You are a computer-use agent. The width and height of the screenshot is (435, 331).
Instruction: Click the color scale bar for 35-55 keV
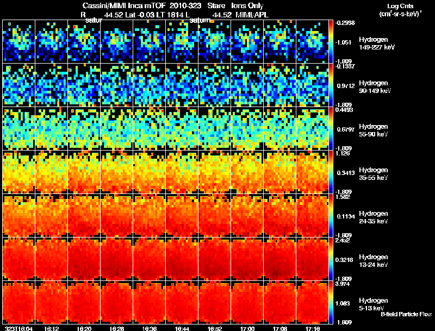(x=331, y=172)
